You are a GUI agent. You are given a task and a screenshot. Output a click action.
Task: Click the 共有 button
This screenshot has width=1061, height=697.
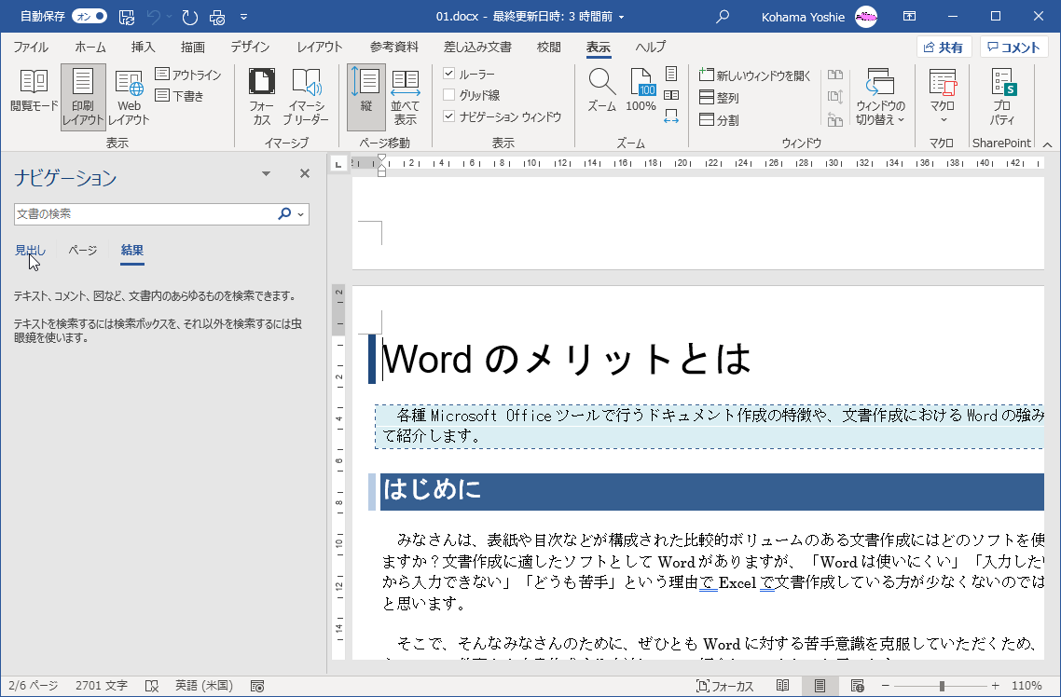point(944,48)
